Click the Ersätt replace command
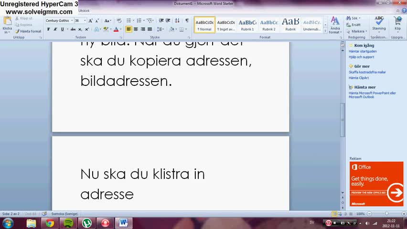Viewport: 407px width, 229px height. (353, 25)
